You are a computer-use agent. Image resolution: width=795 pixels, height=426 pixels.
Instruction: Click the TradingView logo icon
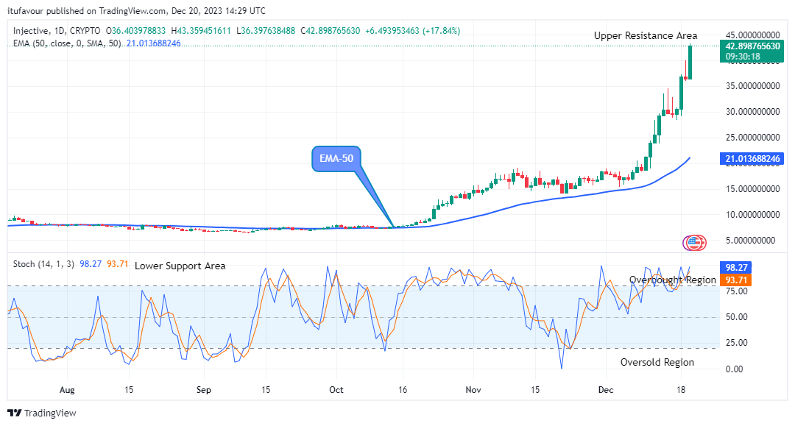pos(15,413)
